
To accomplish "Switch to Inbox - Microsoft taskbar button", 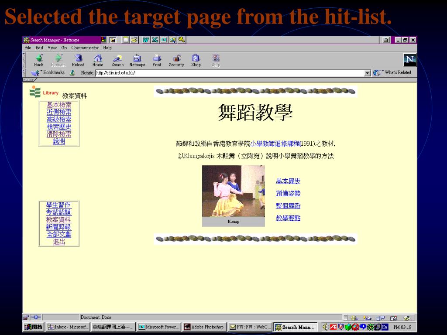I will pos(68,327).
